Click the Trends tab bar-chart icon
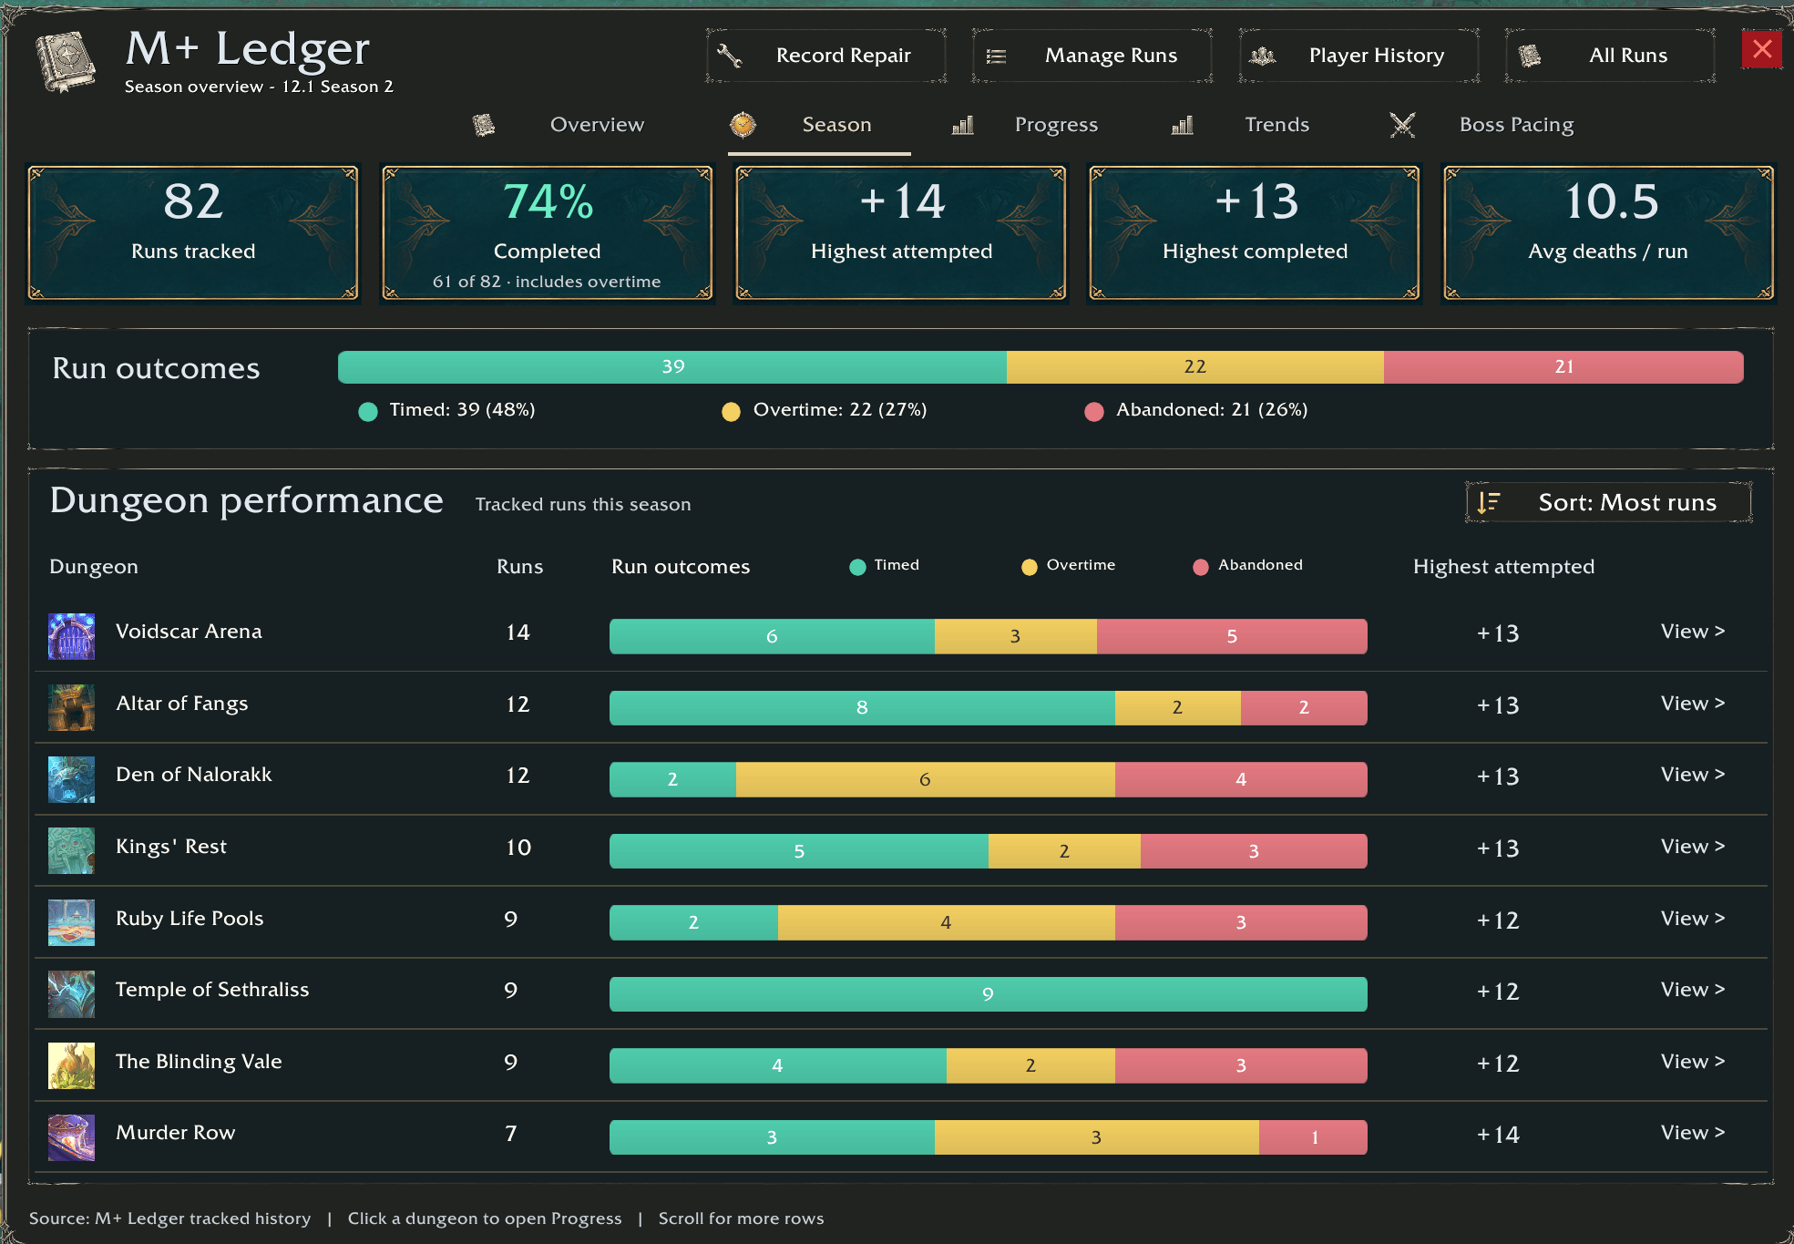 point(1183,125)
